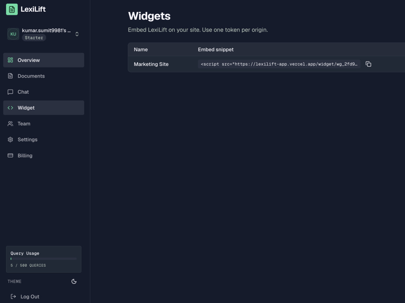Click the LexiLift logo icon
The height and width of the screenshot is (303, 405).
coord(12,9)
